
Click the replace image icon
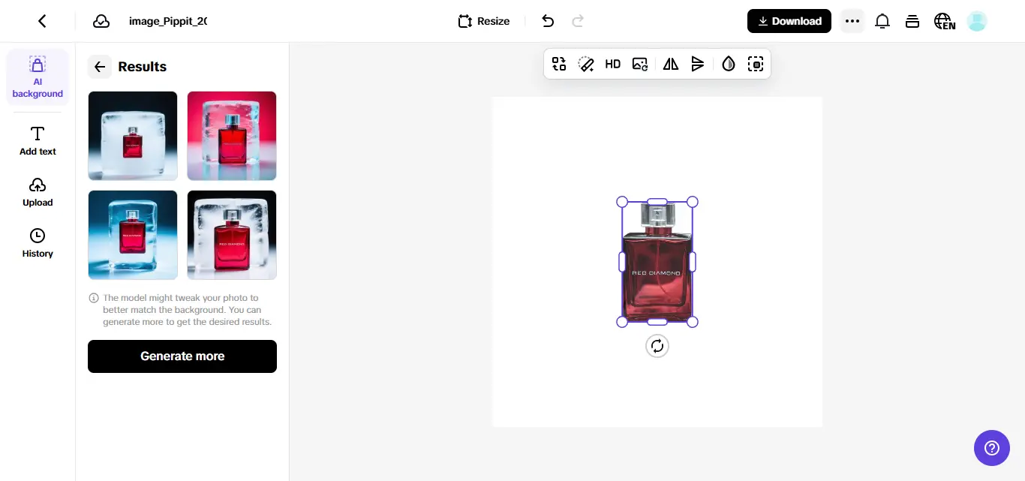click(640, 65)
